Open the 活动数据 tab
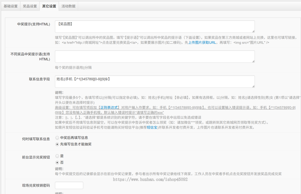This screenshot has width=301, height=194. point(68,6)
